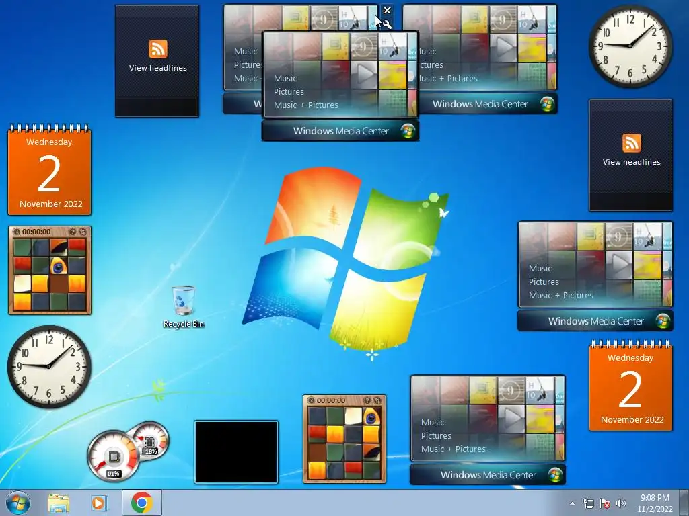Click the toucan eye tile in the puzzle beside the slideshow gadget

point(371,417)
